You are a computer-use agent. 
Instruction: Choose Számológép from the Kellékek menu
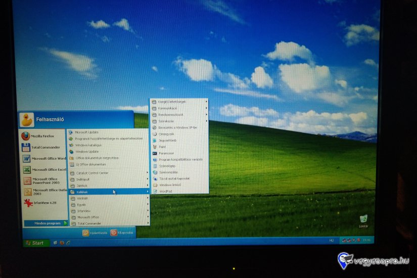point(167,166)
